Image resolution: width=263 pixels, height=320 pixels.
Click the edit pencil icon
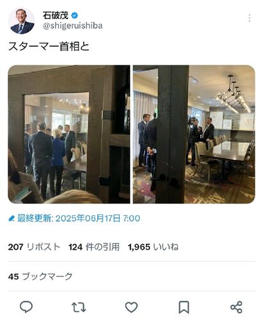coord(12,218)
